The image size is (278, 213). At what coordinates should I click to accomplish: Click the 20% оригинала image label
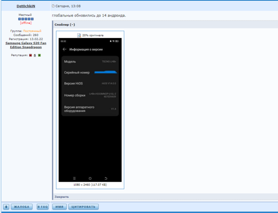(93, 35)
